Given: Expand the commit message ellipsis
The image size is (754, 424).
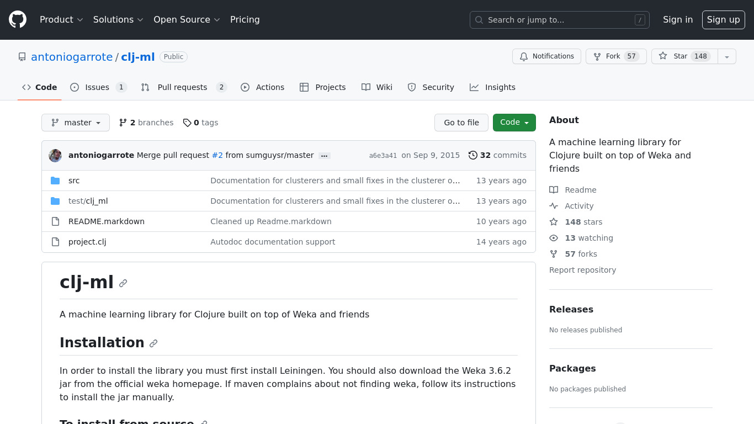Looking at the screenshot, I should (x=325, y=156).
